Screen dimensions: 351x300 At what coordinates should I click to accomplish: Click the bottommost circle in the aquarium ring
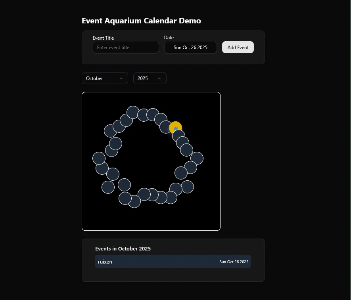pyautogui.click(x=134, y=202)
